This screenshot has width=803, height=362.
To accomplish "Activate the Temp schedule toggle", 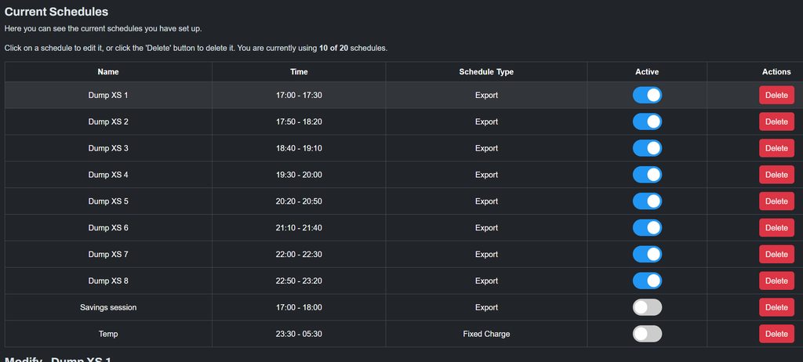I will pos(647,334).
